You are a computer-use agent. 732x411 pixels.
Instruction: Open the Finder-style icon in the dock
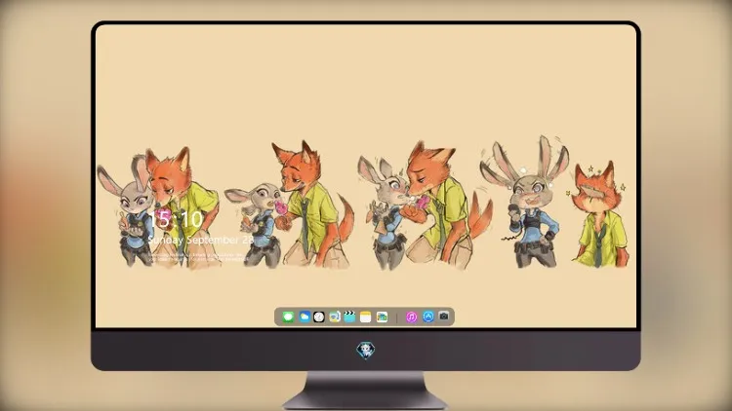335,317
